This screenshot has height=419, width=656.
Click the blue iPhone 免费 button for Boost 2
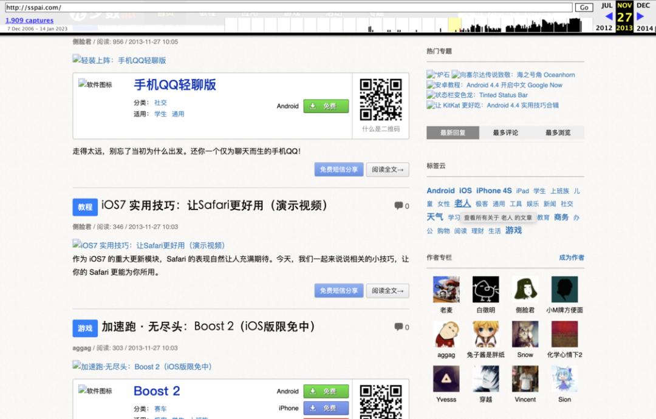pyautogui.click(x=326, y=408)
